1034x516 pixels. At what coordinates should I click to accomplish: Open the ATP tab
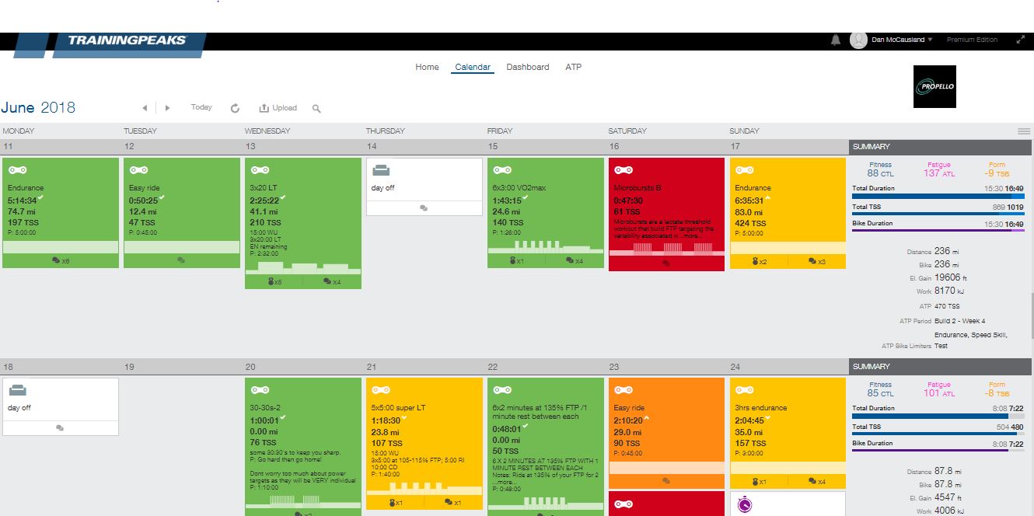(x=573, y=67)
